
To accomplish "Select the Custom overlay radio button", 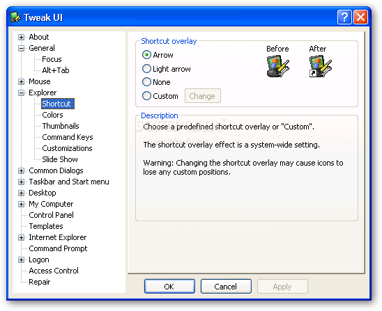I will (146, 96).
